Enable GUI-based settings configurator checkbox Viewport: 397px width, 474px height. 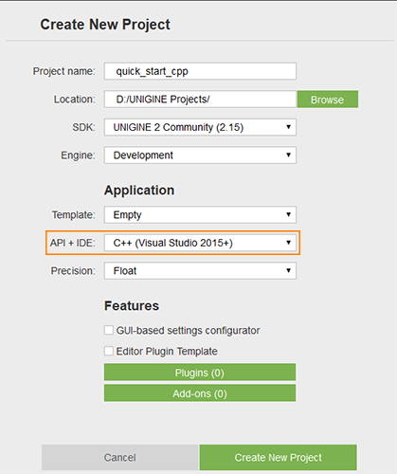coord(109,330)
